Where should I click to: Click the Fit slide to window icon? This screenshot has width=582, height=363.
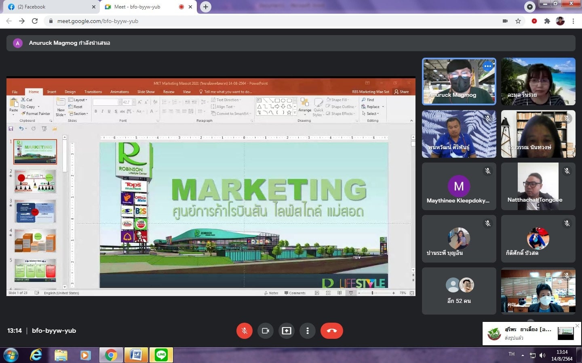pos(412,293)
